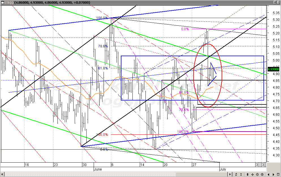Screen dimensions: 281x177
Task: Click the 16 date label on time axis
Action: (x=27, y=165)
